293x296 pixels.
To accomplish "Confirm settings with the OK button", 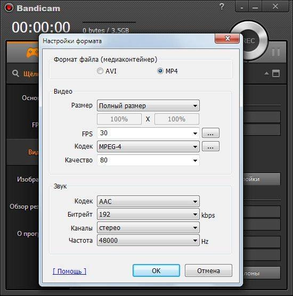I will tap(156, 270).
